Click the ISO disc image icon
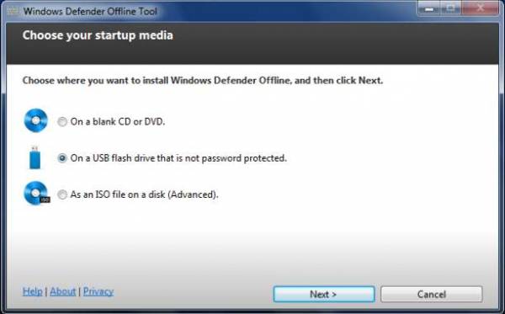This screenshot has width=505, height=314. coord(36,194)
